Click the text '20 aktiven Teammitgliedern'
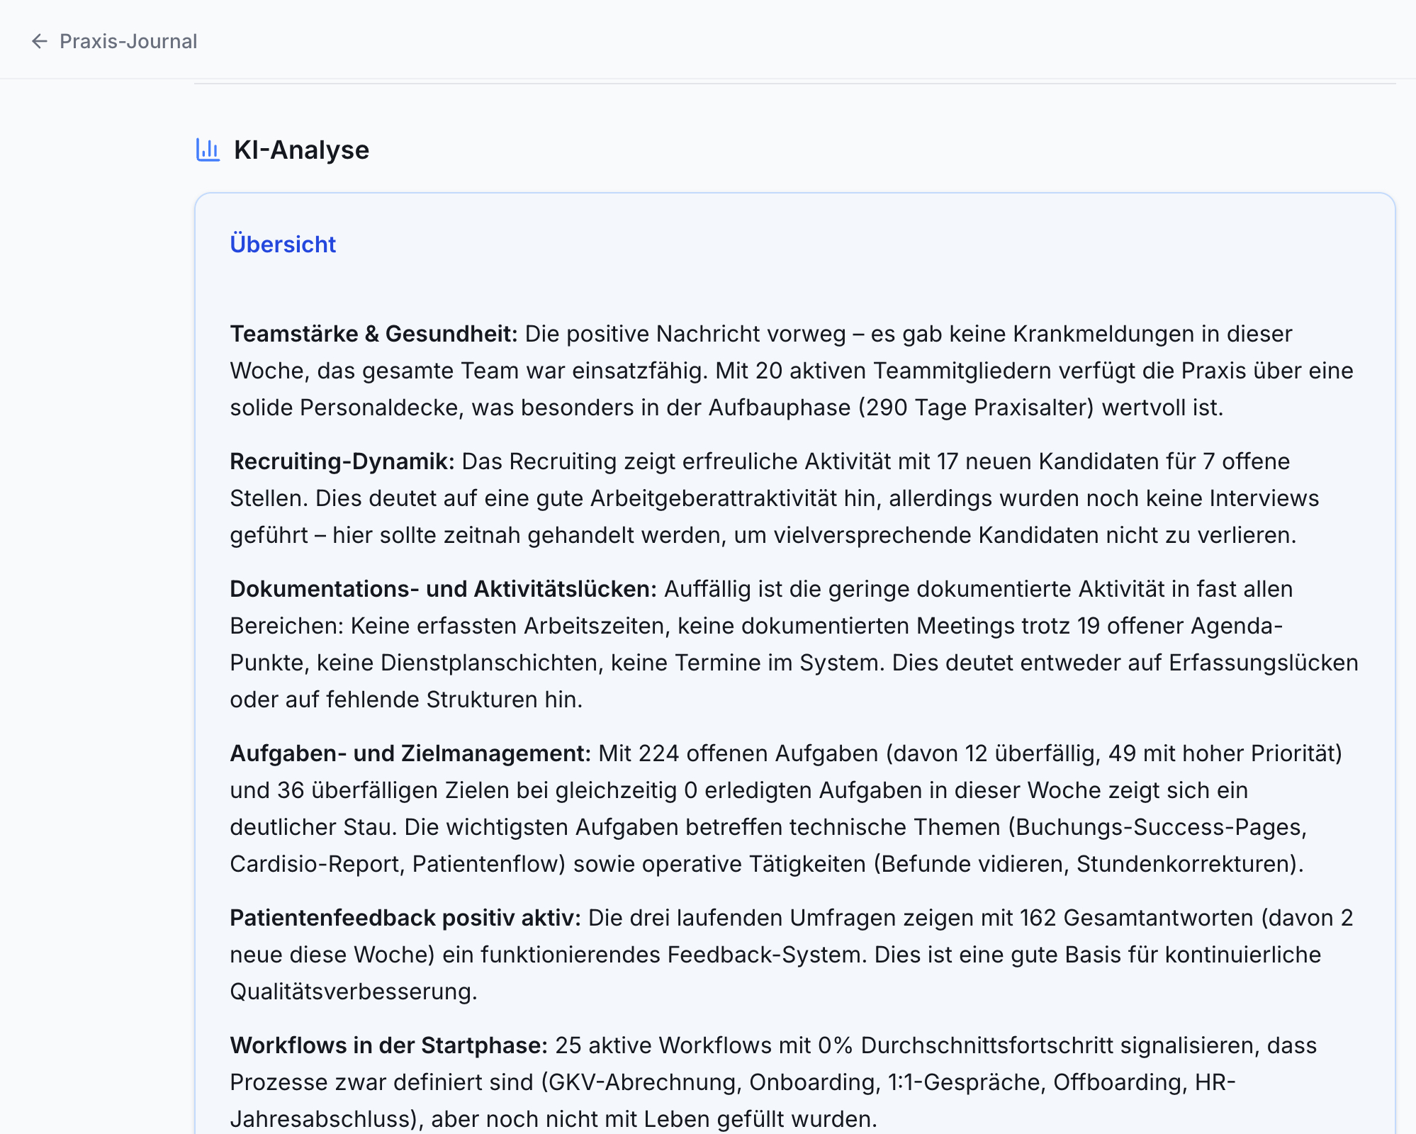Image resolution: width=1416 pixels, height=1134 pixels. 902,371
